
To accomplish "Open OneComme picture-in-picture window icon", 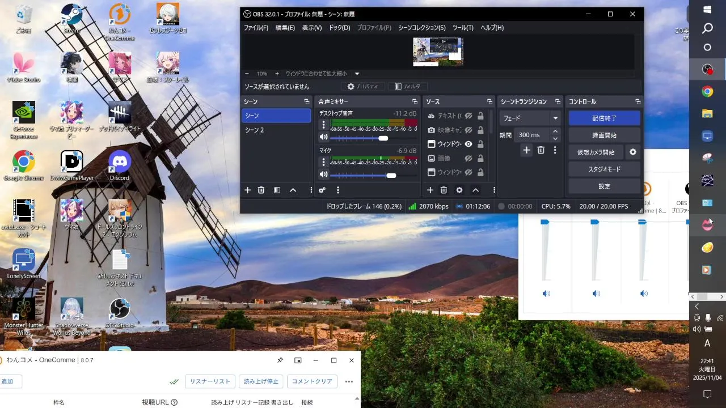I will tap(298, 360).
